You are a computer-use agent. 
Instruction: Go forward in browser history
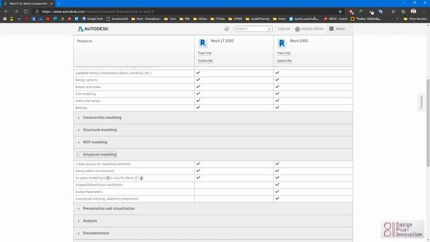tap(16, 11)
